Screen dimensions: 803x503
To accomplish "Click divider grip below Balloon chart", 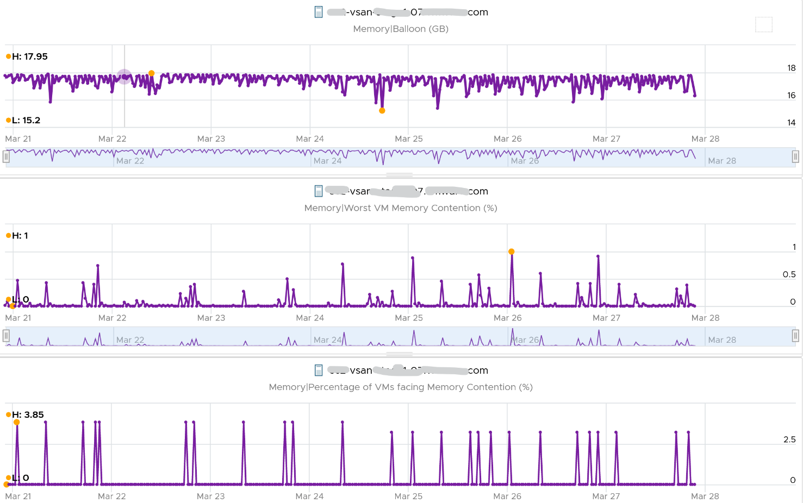I will [400, 175].
